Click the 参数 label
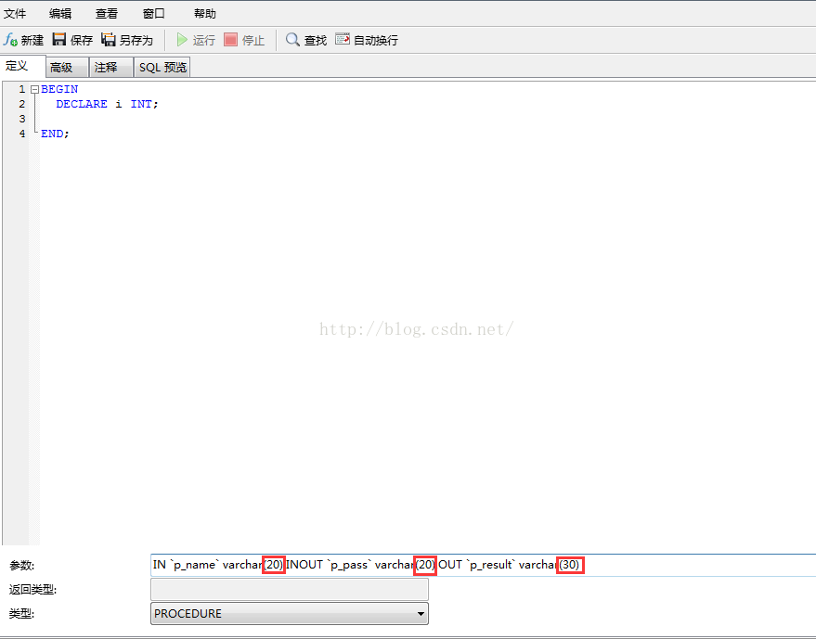 tap(22, 566)
